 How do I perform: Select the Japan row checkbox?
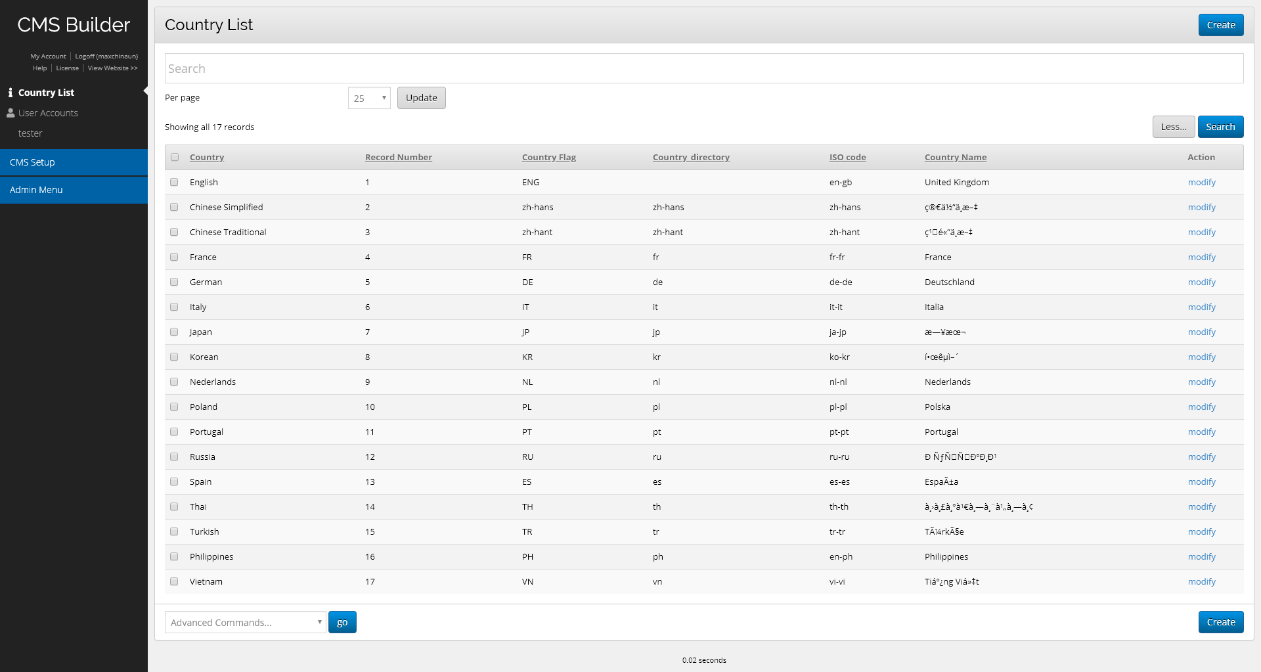pyautogui.click(x=174, y=332)
